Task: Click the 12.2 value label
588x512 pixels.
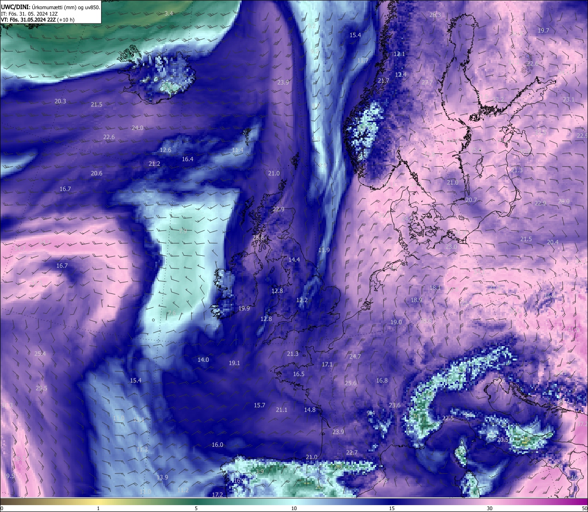Action: coord(302,300)
